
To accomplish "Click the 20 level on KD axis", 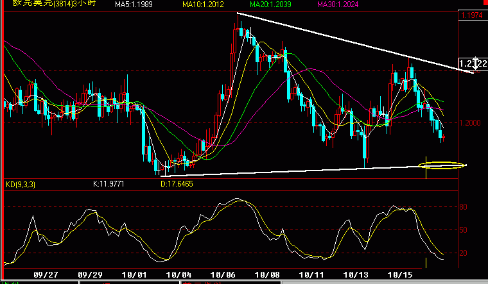I will (x=463, y=253).
